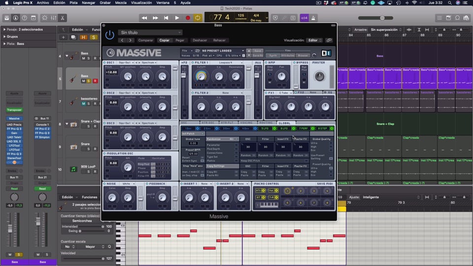Open the Library button in Logic toolbar
Image resolution: width=473 pixels, height=266 pixels.
[x=6, y=18]
